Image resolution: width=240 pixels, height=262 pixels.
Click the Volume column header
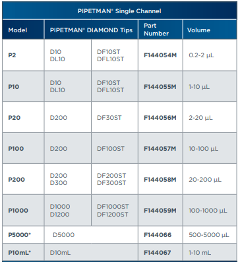tap(198, 30)
